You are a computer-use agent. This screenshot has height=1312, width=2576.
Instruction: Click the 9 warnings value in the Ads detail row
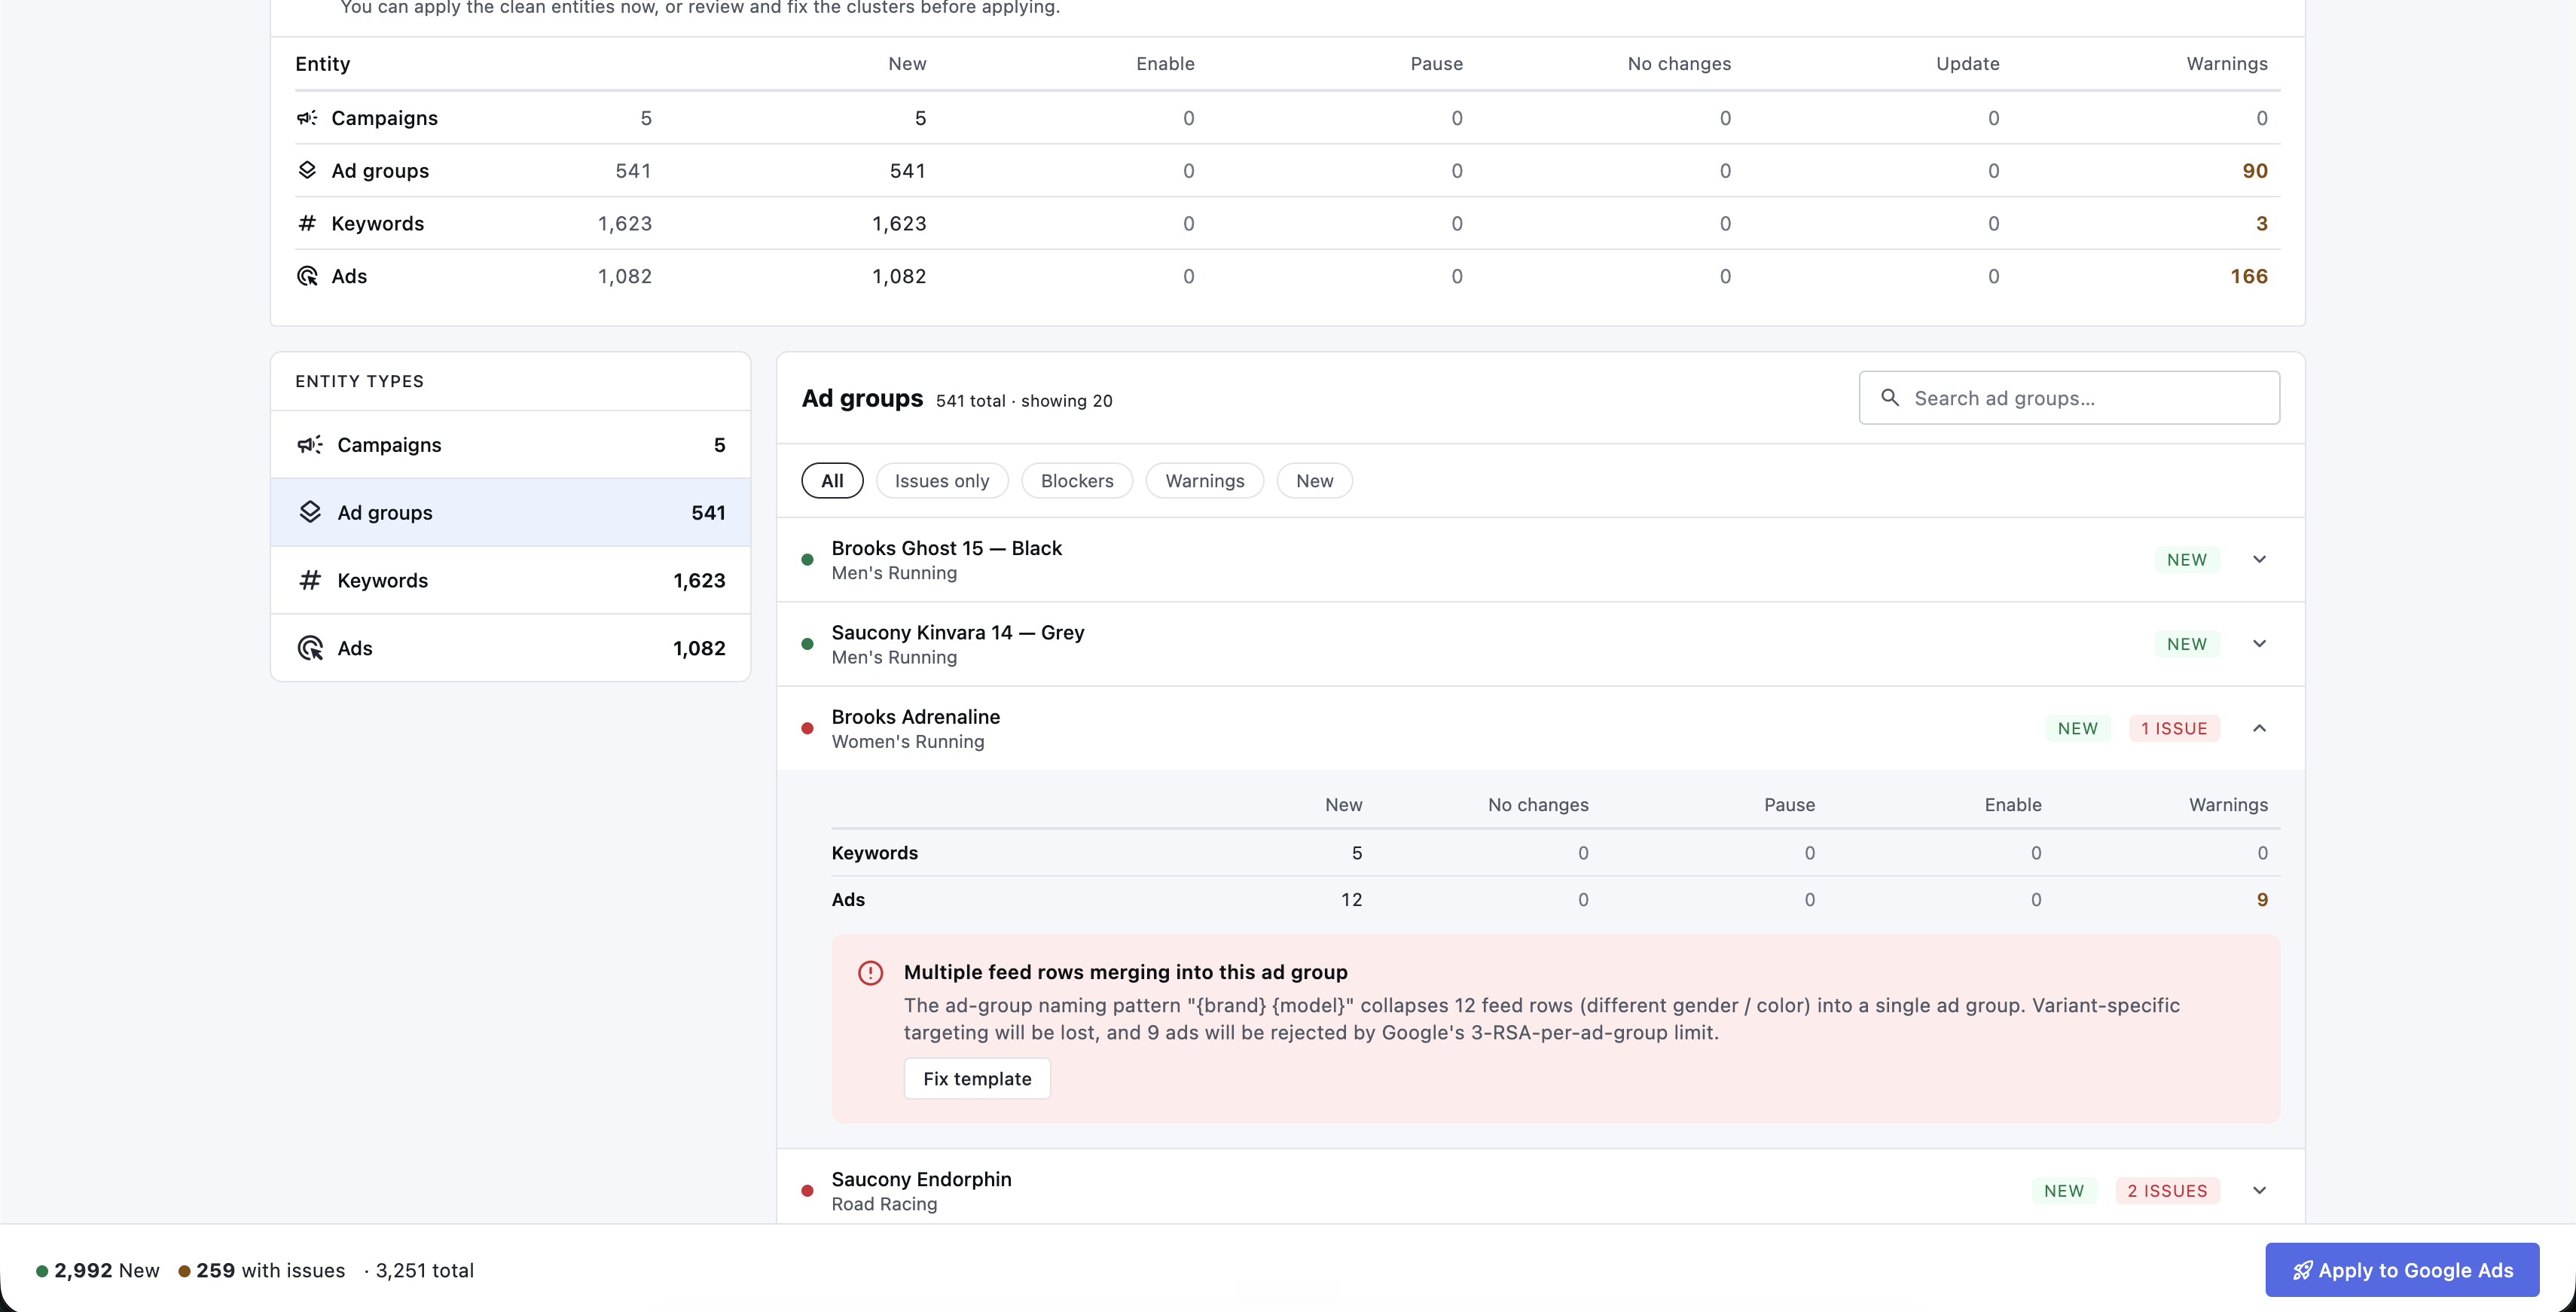click(x=2262, y=900)
